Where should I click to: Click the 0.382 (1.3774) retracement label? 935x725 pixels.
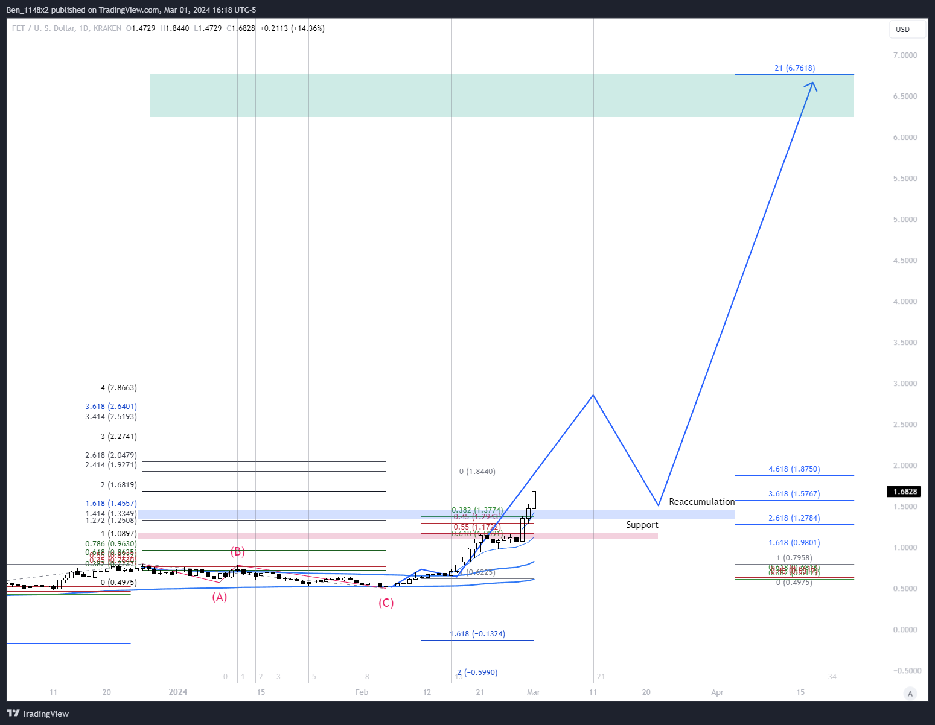click(x=477, y=510)
